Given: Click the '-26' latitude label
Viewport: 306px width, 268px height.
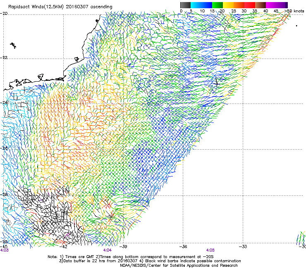Looking at the screenshot, I should pos(4,148).
